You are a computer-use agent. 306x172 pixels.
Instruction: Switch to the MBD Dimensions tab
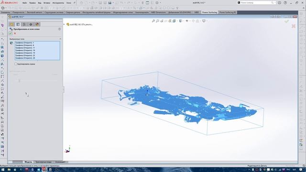click(x=158, y=12)
